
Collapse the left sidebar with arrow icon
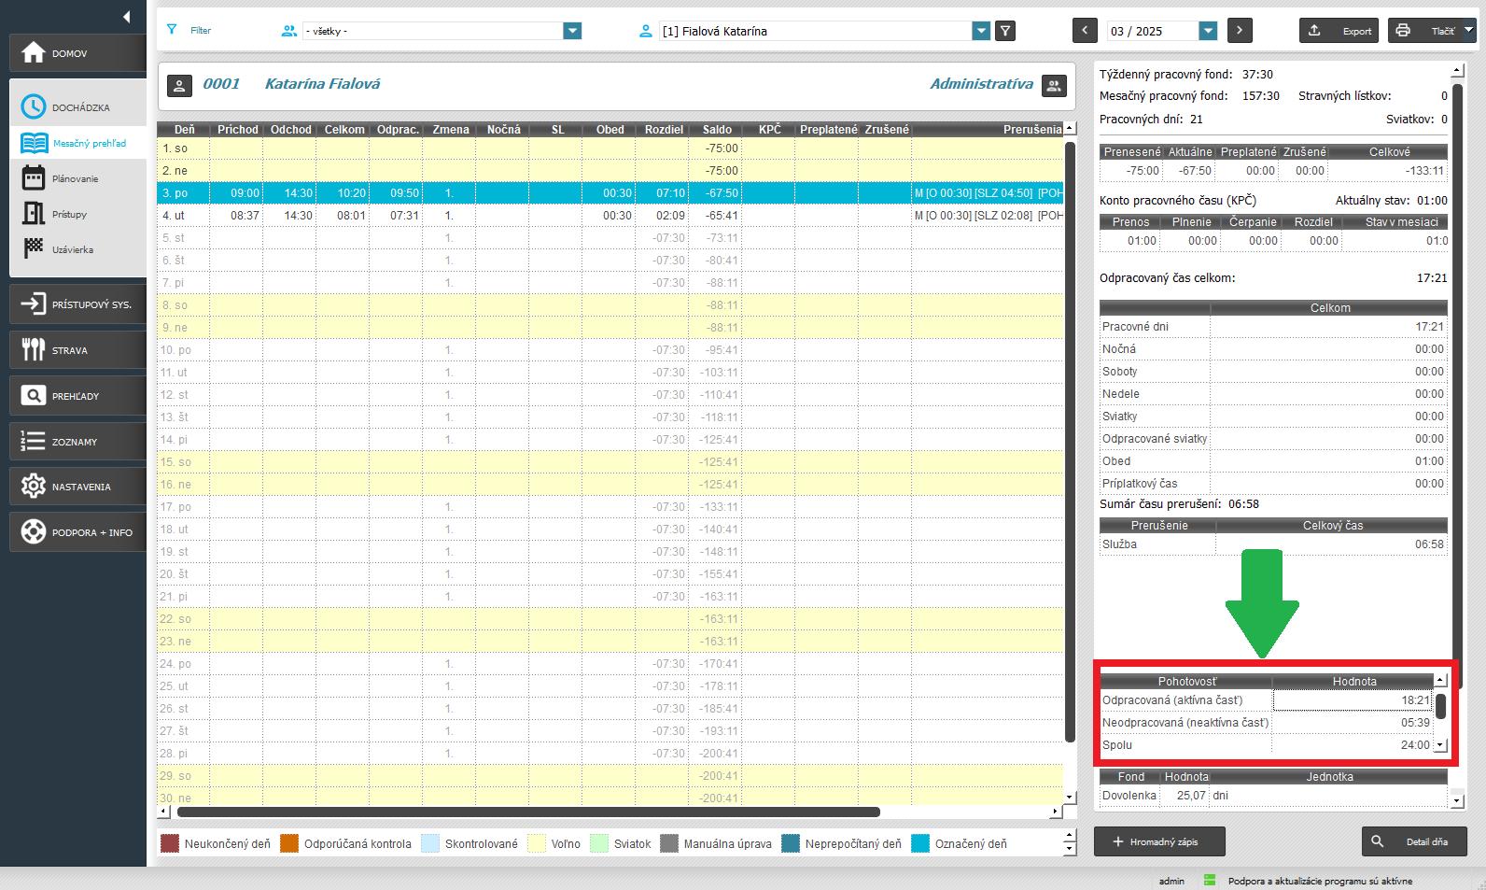[126, 17]
